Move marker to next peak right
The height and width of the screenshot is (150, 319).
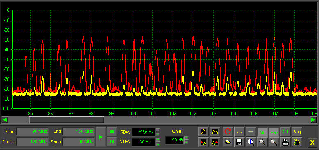pyautogui.click(x=214, y=143)
